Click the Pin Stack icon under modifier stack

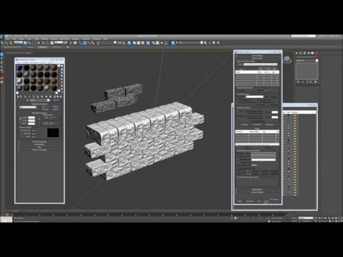298,82
